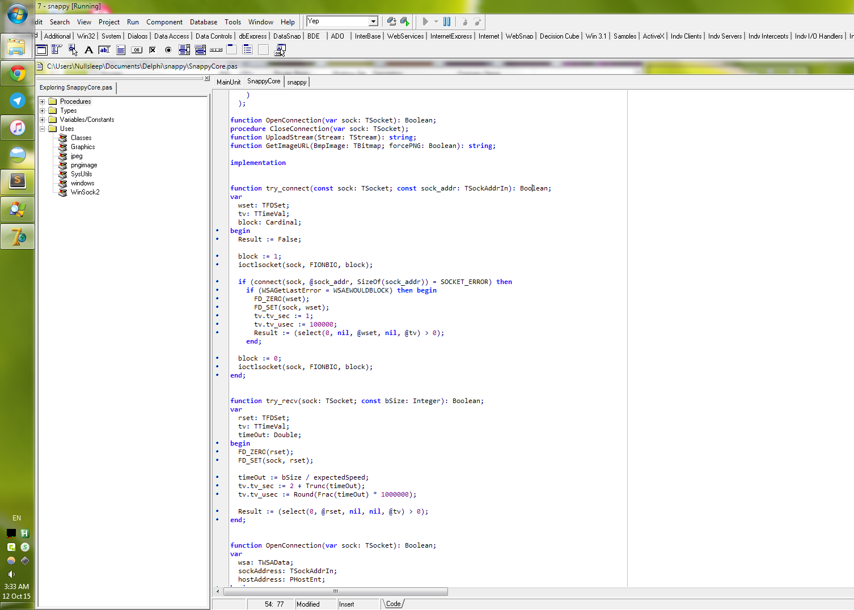854x610 pixels.
Task: Click the volume speaker tray icon
Action: point(11,574)
